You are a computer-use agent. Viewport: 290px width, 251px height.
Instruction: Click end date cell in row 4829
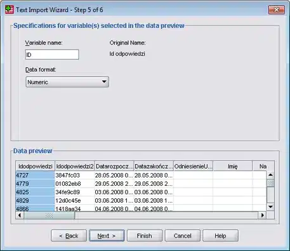point(154,200)
